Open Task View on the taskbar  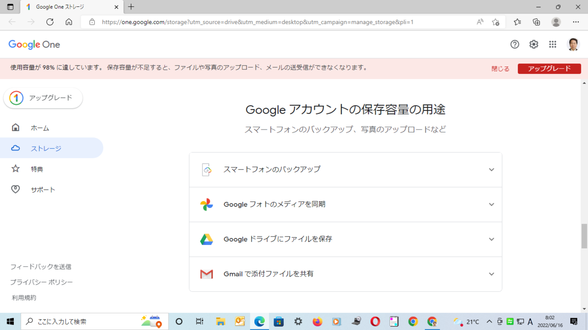(x=199, y=321)
